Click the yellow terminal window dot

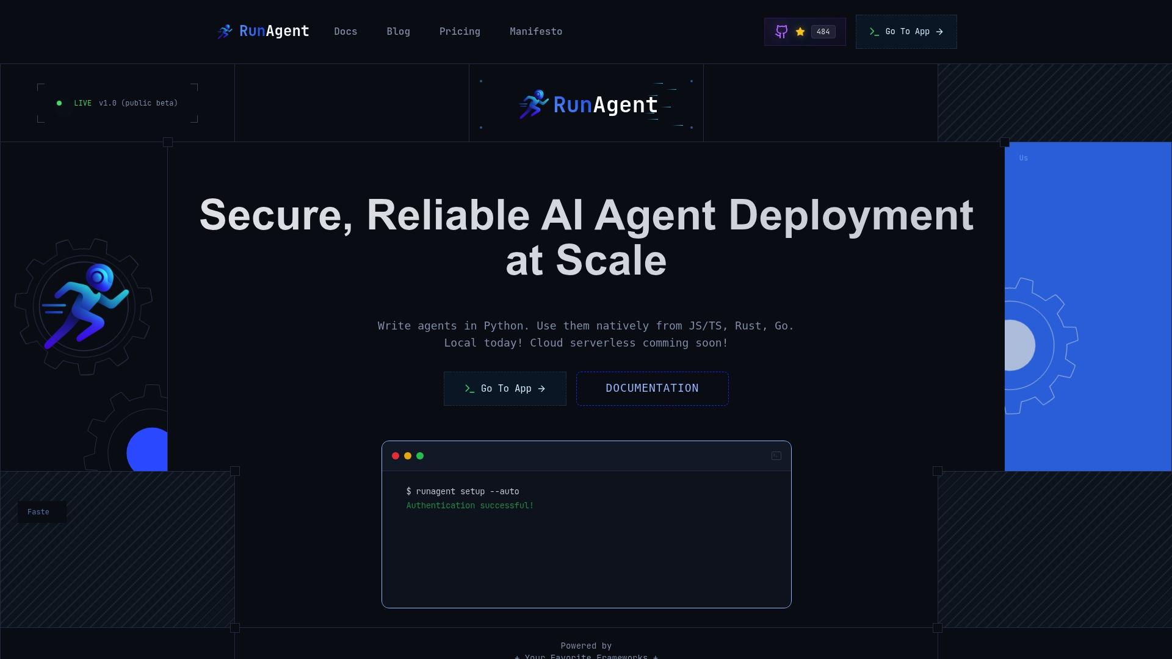click(x=408, y=456)
